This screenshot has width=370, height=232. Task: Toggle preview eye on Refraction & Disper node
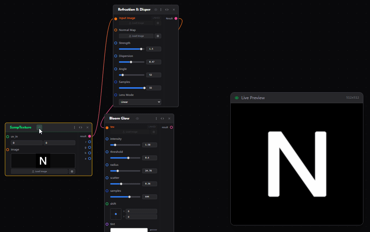pyautogui.click(x=156, y=10)
